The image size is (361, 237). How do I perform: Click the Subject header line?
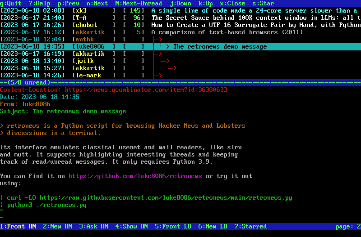click(x=63, y=111)
